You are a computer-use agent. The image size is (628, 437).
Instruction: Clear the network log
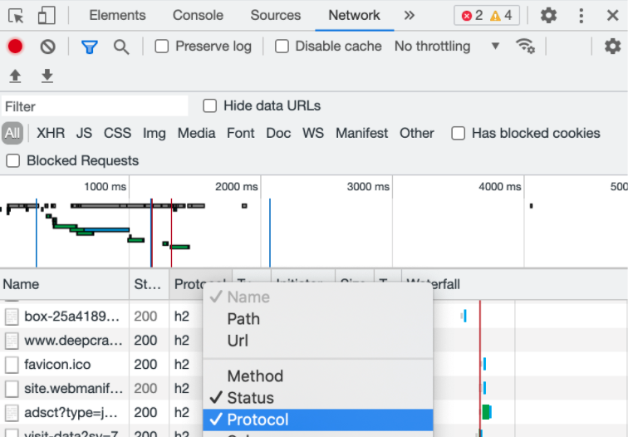47,47
